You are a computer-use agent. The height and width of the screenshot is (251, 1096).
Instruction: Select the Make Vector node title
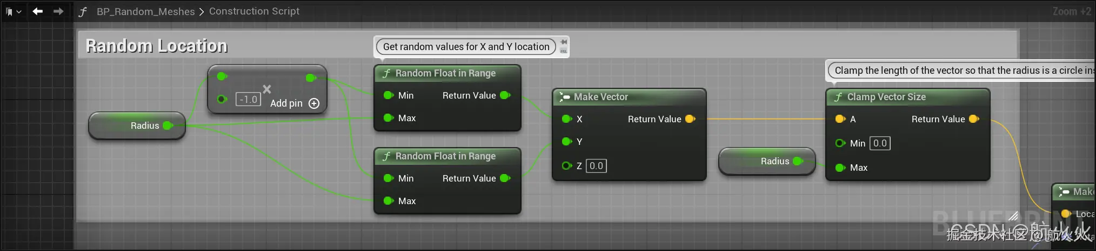tap(600, 97)
